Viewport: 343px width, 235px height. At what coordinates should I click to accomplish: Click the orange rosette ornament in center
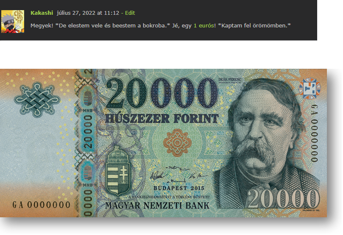(x=177, y=143)
